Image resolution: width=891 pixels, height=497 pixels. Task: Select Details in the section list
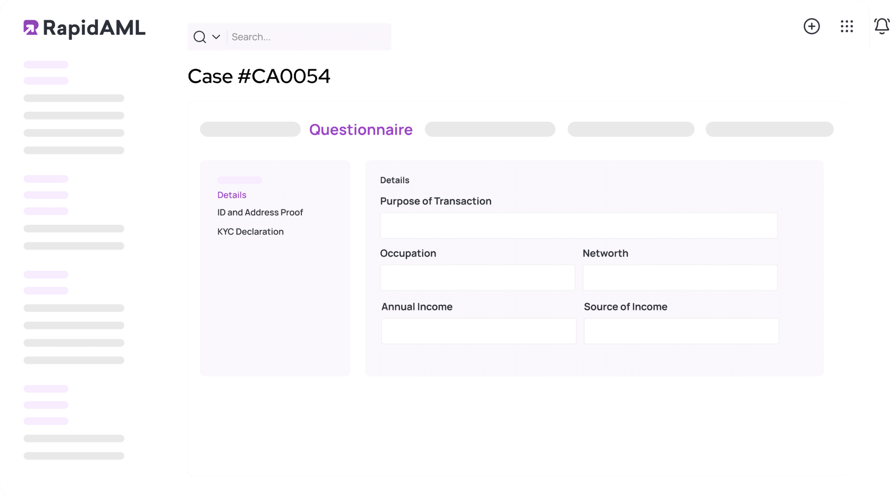tap(231, 195)
